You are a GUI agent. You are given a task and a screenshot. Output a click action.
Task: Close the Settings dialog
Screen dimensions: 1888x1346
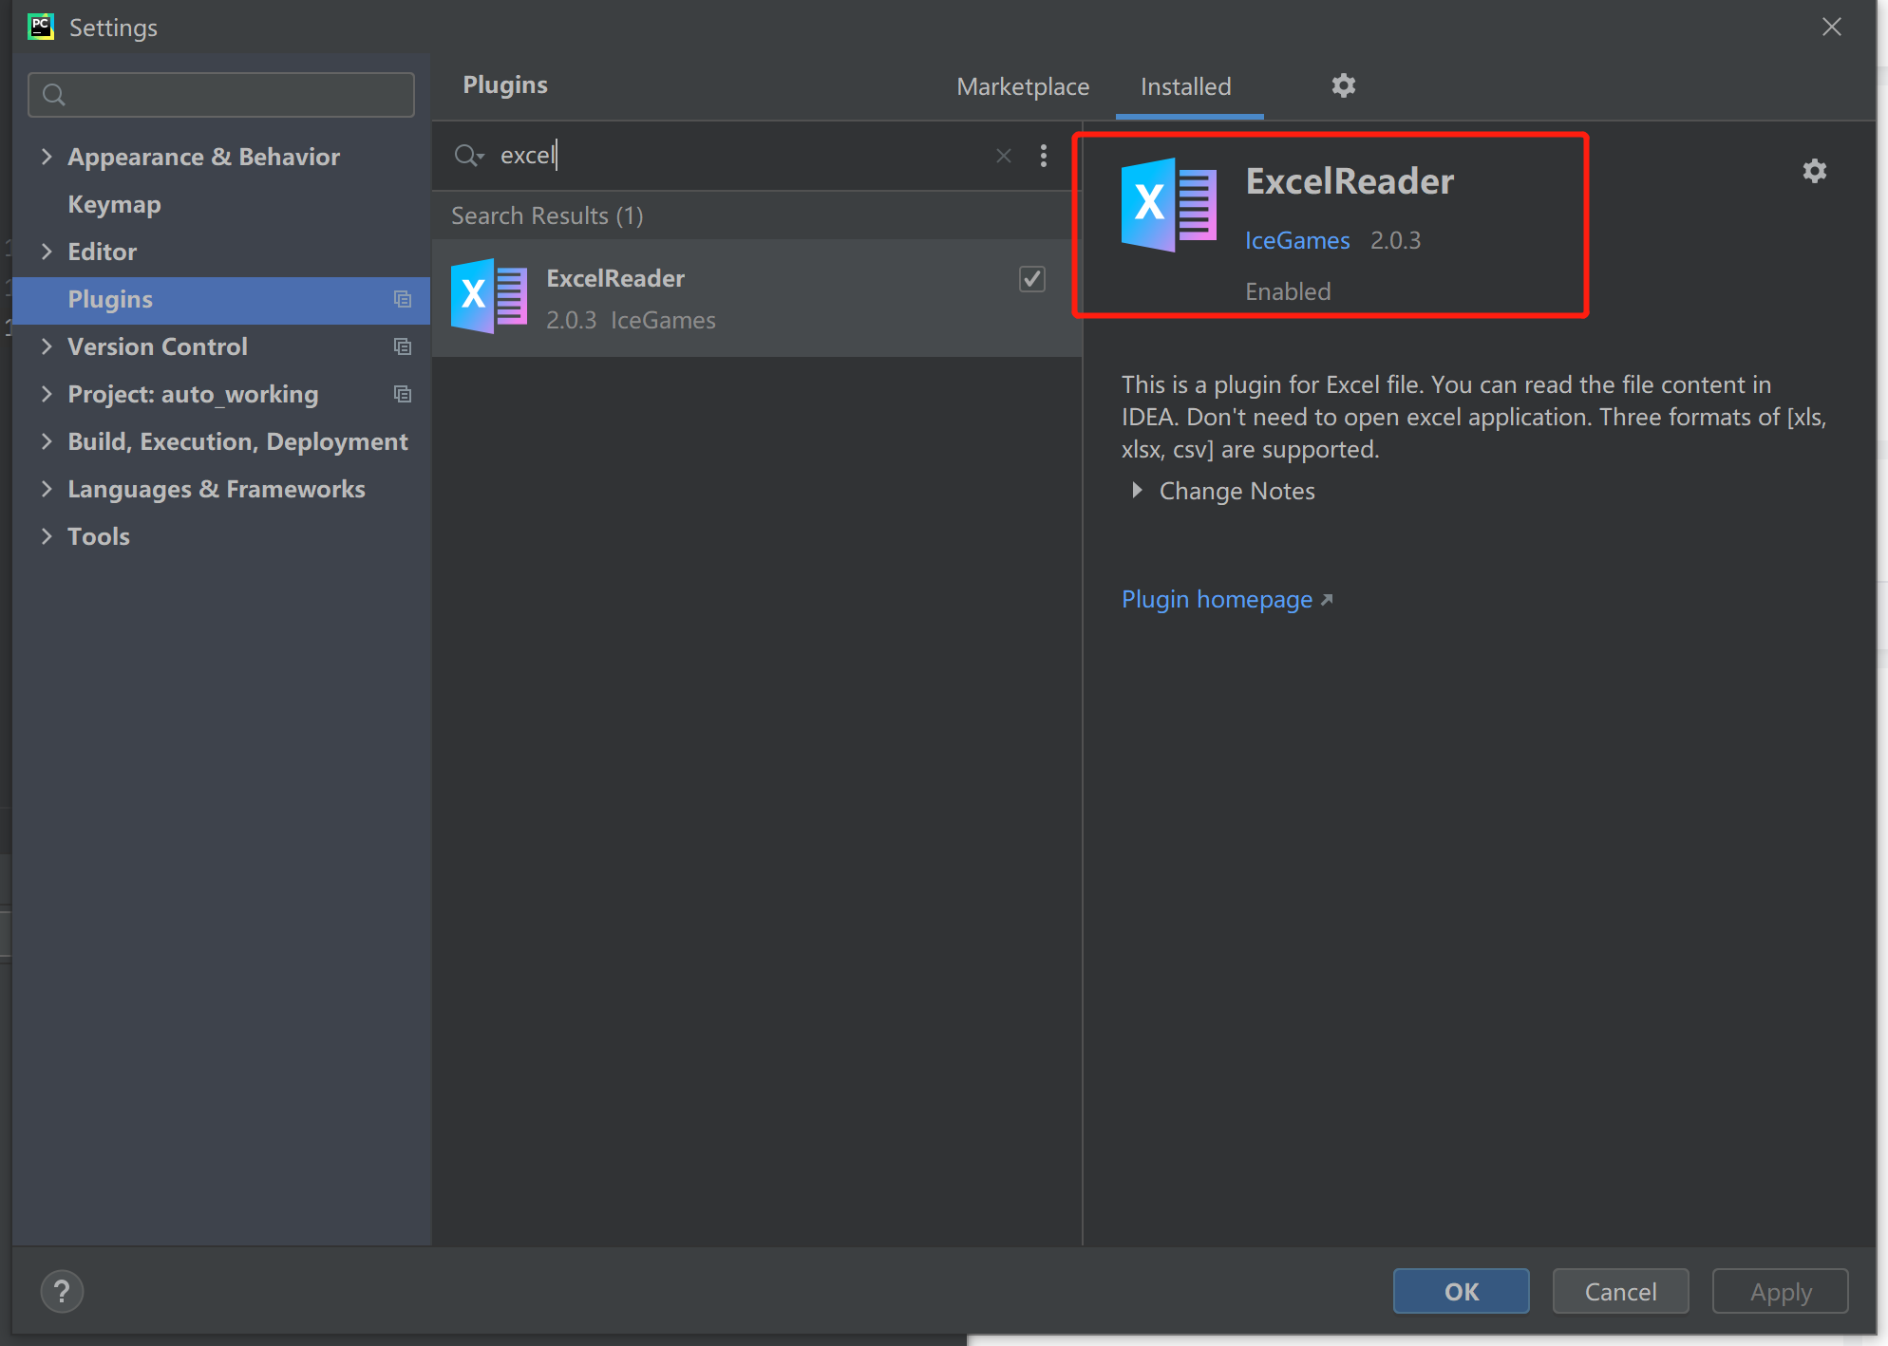pyautogui.click(x=1832, y=27)
